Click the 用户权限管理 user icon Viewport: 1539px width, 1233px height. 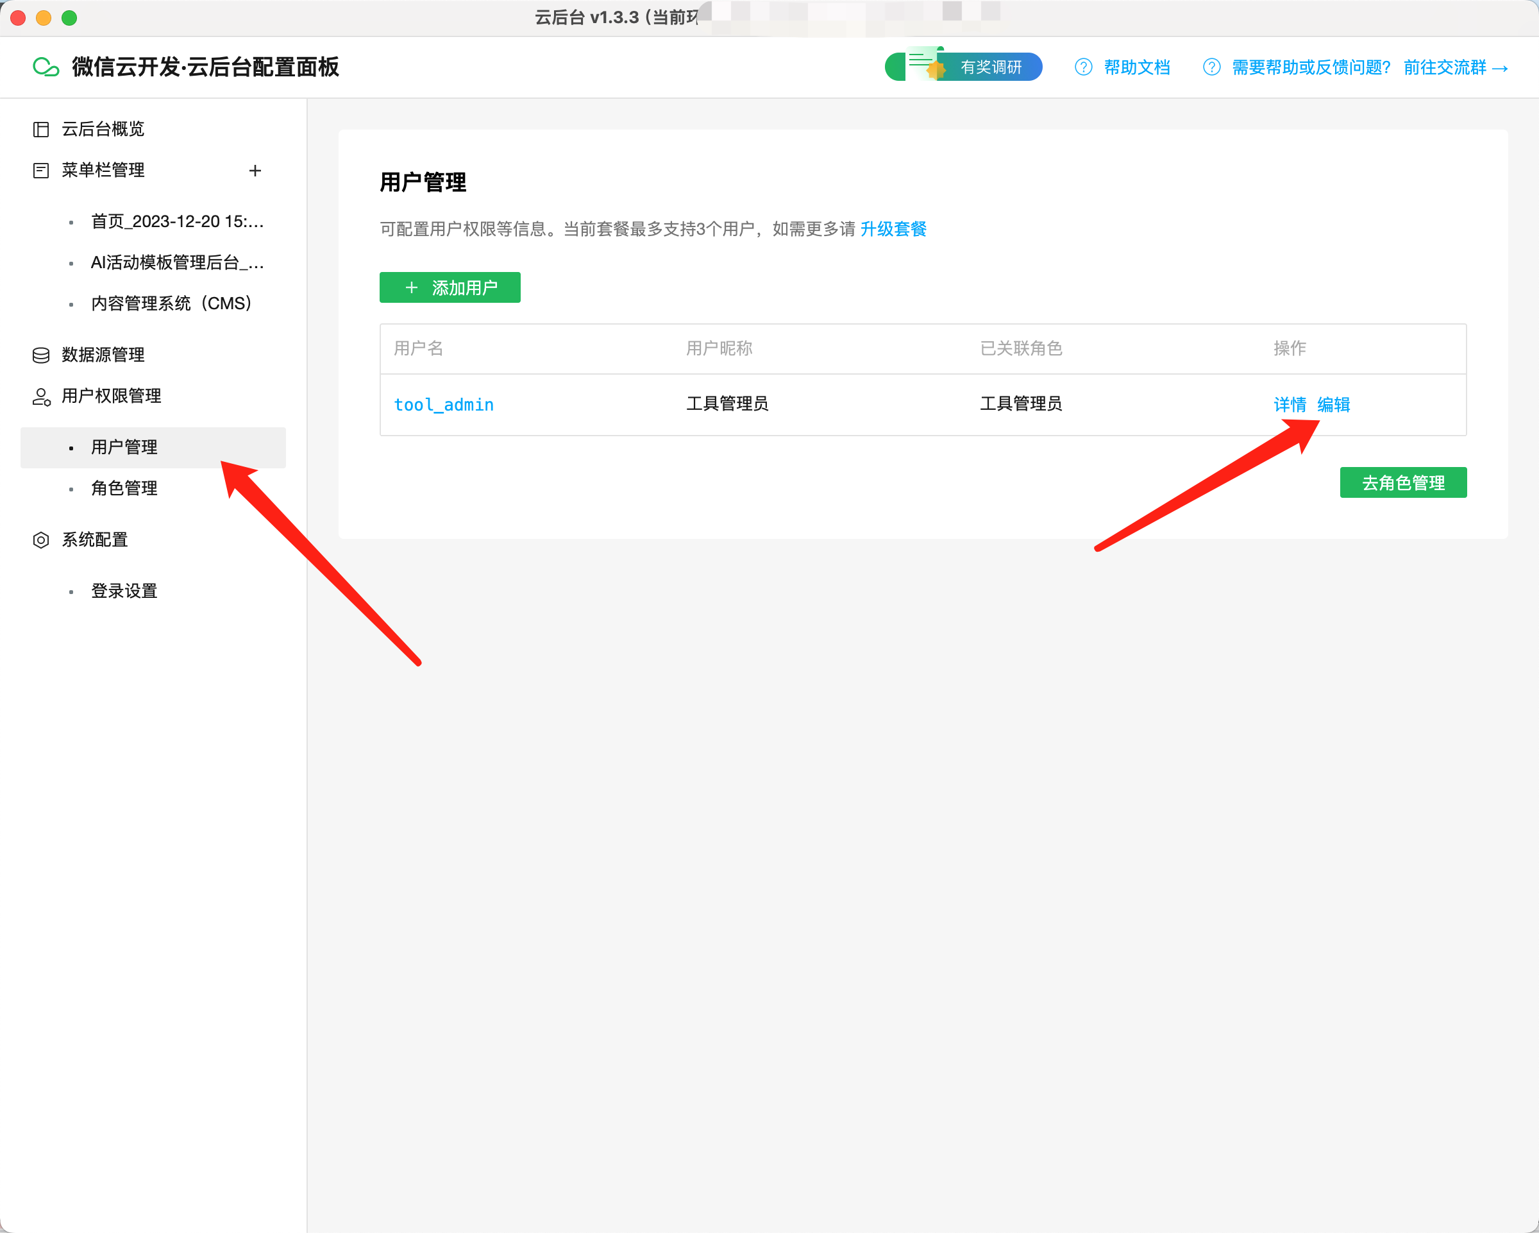(40, 396)
